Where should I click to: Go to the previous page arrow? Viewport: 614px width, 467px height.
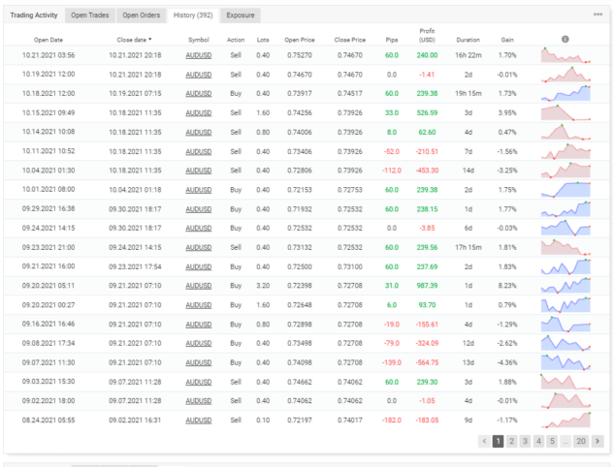[484, 441]
